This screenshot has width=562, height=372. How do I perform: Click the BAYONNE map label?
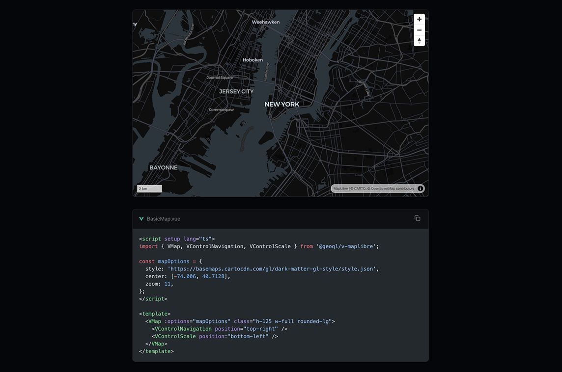coord(163,167)
